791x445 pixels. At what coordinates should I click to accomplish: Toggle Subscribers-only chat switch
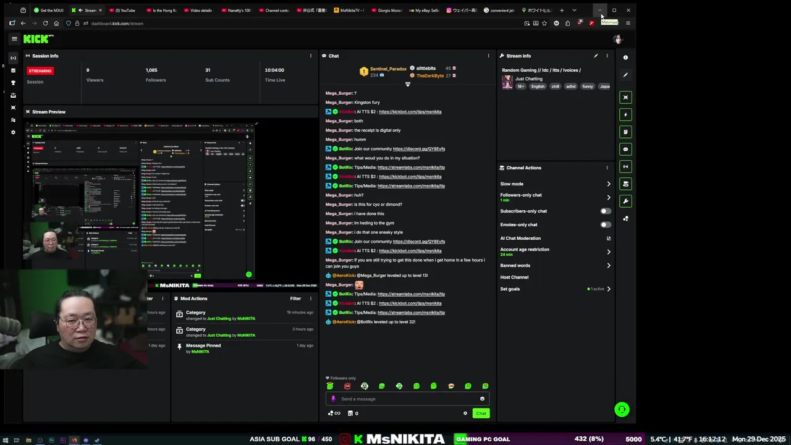[606, 211]
